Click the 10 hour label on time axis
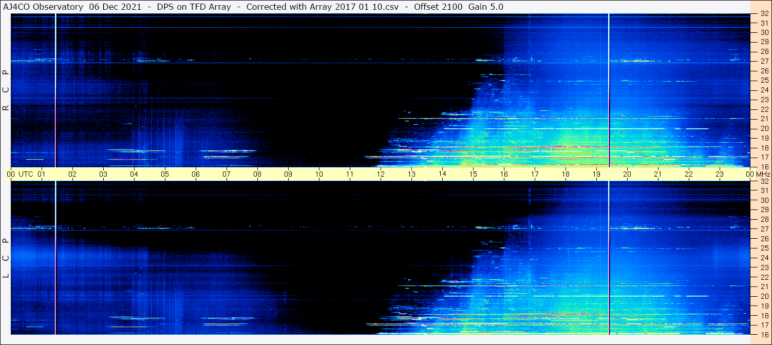 point(319,175)
